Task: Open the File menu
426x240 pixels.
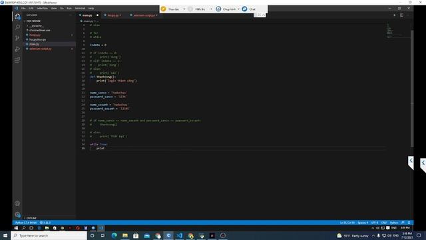Action: (x=23, y=8)
